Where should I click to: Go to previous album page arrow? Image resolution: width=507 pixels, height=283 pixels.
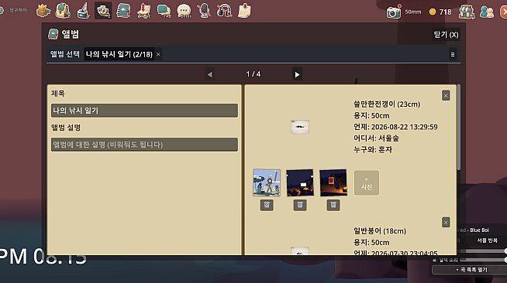[209, 74]
